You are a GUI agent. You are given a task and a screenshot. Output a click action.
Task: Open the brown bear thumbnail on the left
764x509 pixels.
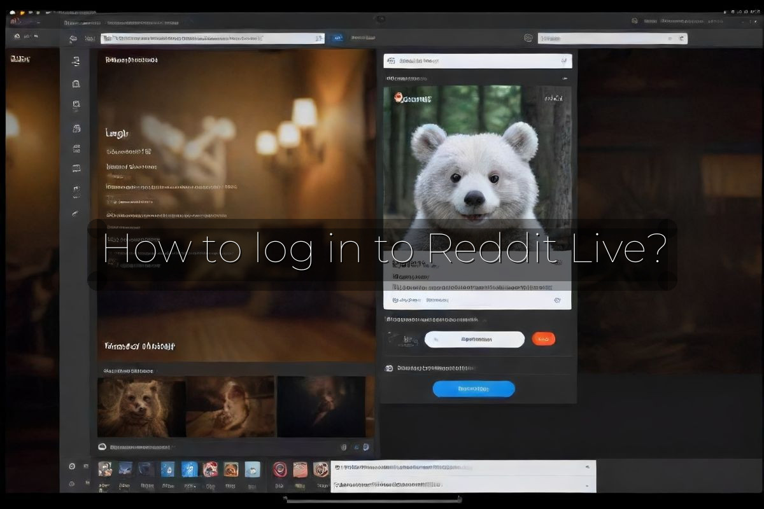pos(141,407)
